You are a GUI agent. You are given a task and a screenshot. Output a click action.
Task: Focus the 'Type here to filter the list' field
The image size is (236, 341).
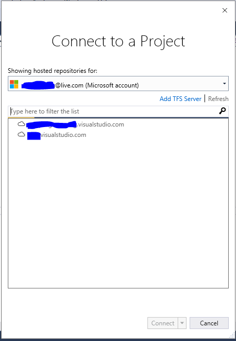point(113,111)
